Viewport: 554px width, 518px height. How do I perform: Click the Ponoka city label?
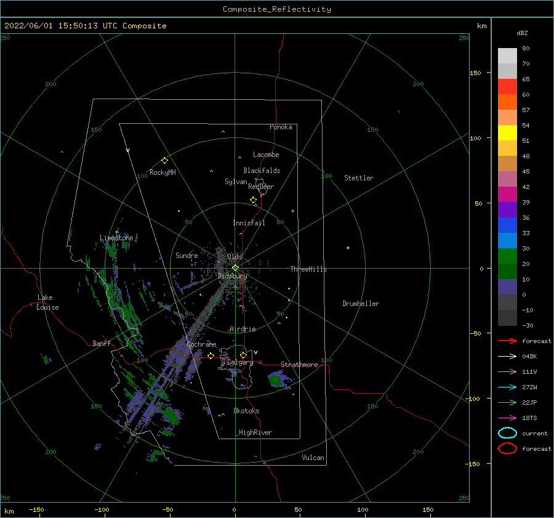click(281, 127)
